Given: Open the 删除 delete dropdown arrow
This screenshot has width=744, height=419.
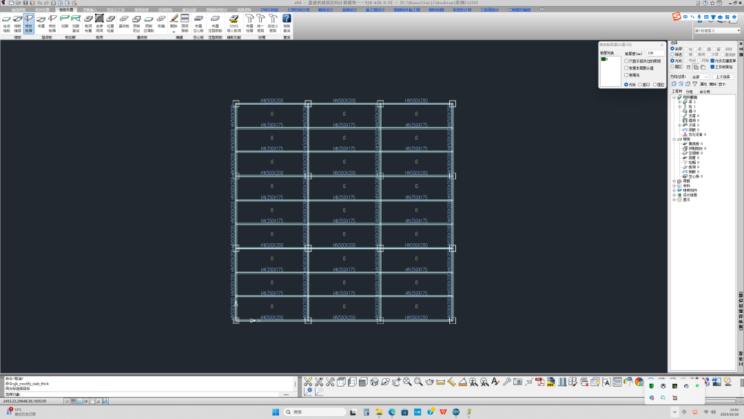Looking at the screenshot, I should pyautogui.click(x=174, y=32).
